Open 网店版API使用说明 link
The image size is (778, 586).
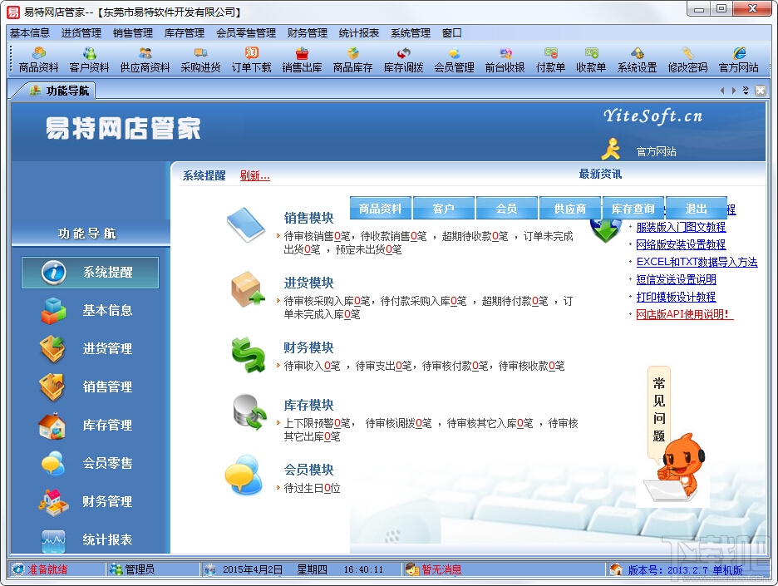pyautogui.click(x=684, y=314)
